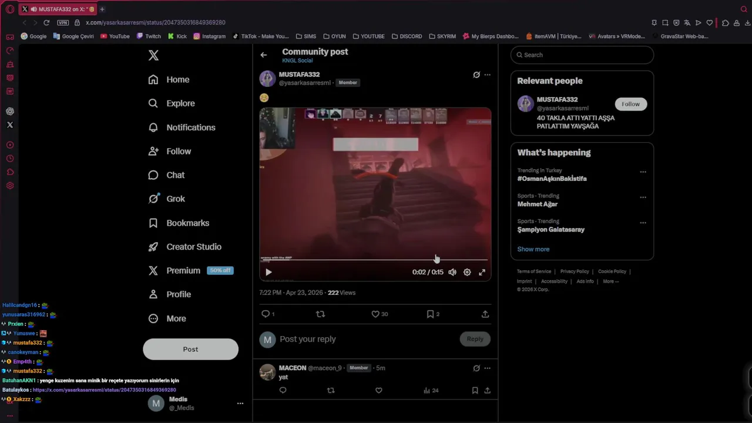Click the Grok icon on MUSTAFA332's post
The width and height of the screenshot is (752, 423).
(x=476, y=75)
